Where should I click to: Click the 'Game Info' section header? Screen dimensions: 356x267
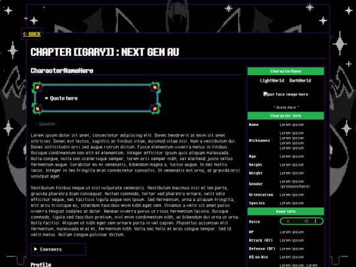(x=285, y=212)
